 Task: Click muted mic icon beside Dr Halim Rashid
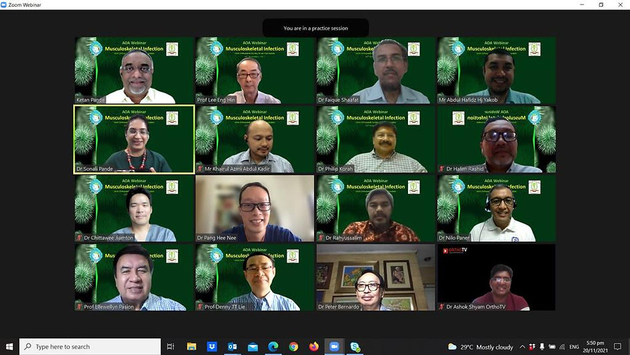click(441, 169)
